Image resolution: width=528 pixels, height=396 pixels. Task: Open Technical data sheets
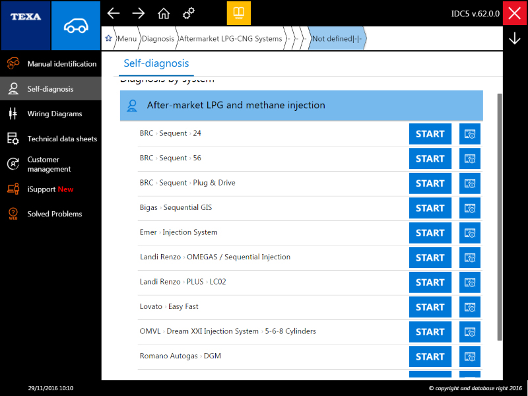(51, 139)
